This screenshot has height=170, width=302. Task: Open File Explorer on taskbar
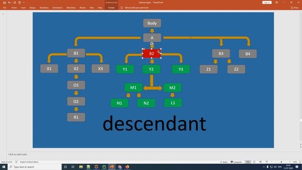(x=81, y=167)
